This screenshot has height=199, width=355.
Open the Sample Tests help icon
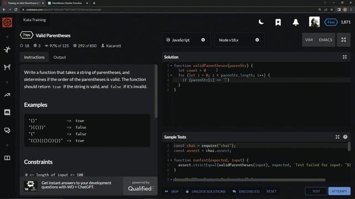pyautogui.click(x=345, y=137)
